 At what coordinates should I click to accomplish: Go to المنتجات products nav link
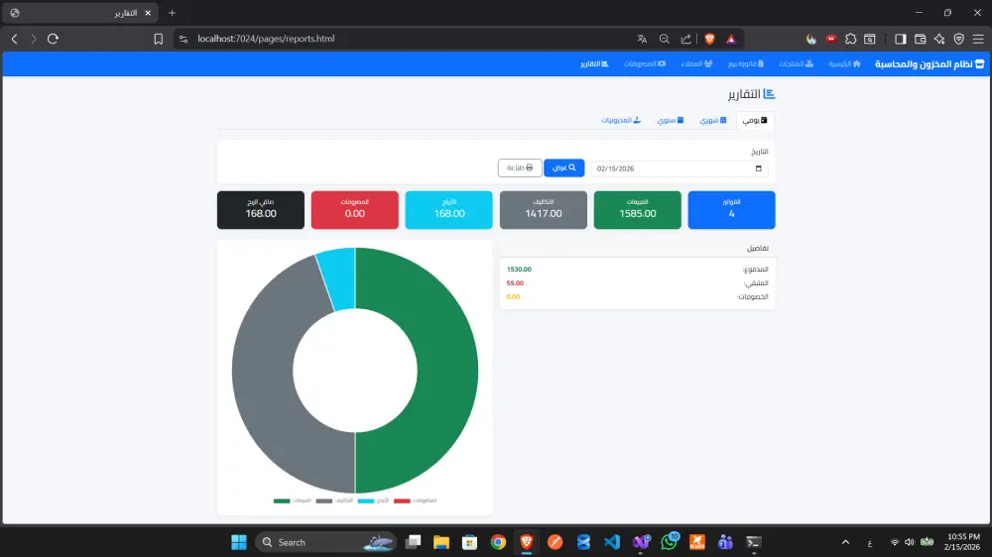point(796,63)
